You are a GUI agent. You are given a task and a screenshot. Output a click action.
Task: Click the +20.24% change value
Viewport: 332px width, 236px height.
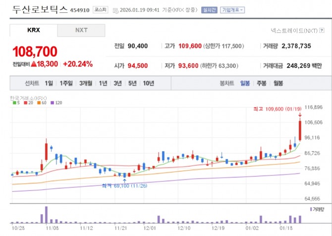coord(78,64)
